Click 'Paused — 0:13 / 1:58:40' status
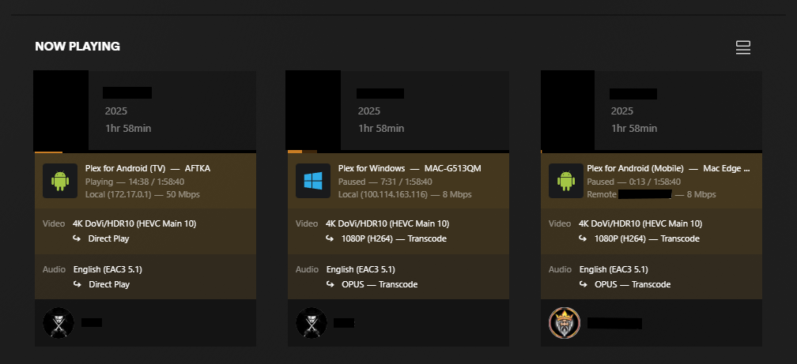 click(x=634, y=182)
